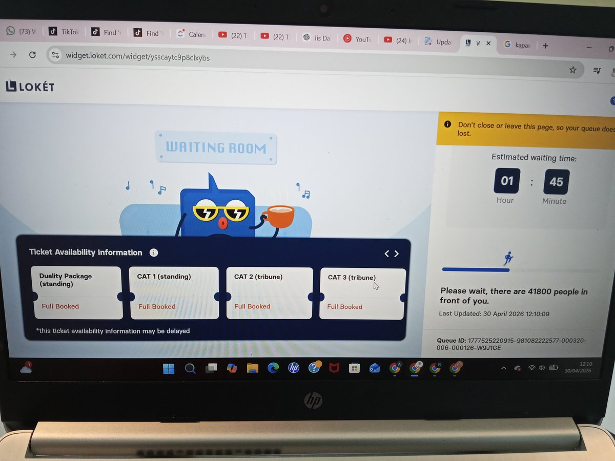Open taskbar Search
The image size is (615, 461).
[x=190, y=368]
